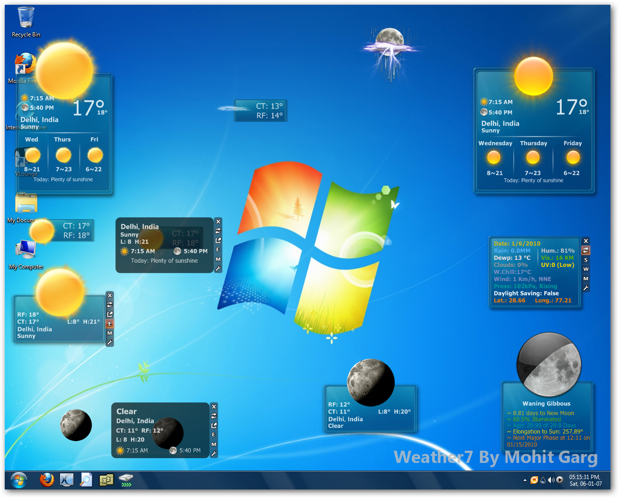Click the standalone moon at bottom-left desktop
Viewport: 619px width, 498px height.
pyautogui.click(x=76, y=425)
